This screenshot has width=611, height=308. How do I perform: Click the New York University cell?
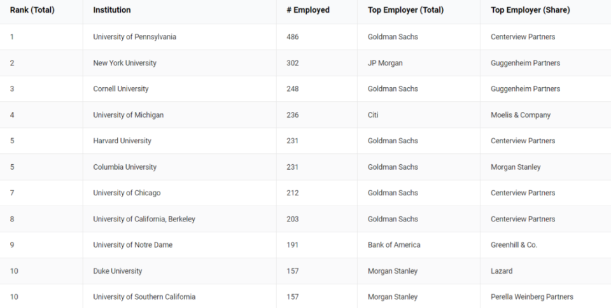[125, 63]
